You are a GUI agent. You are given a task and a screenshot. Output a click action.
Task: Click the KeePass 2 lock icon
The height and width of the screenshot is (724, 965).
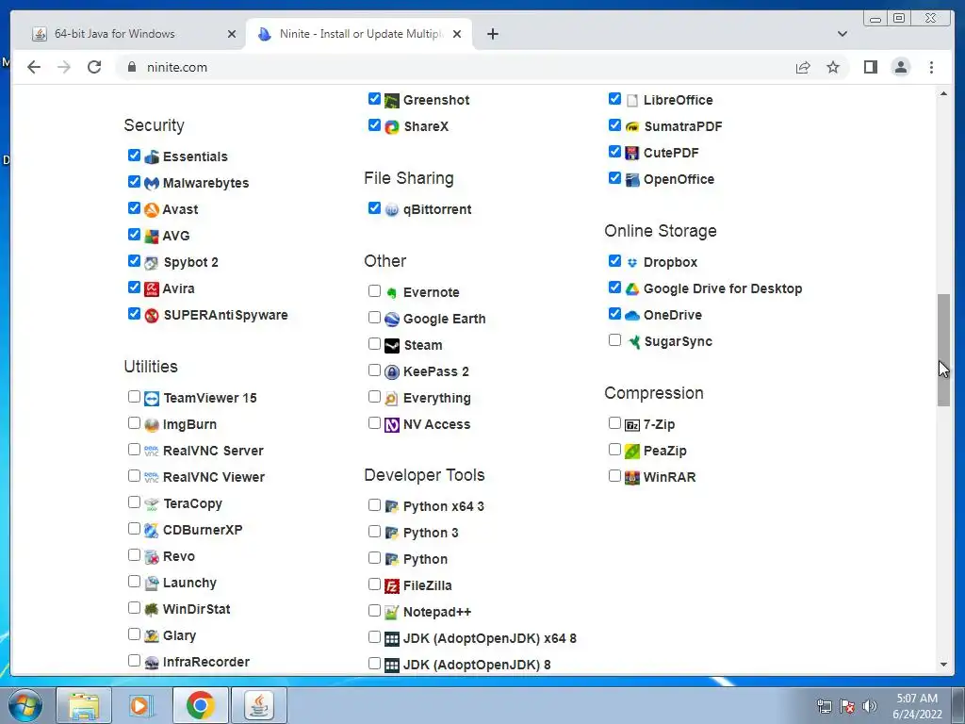pos(392,371)
